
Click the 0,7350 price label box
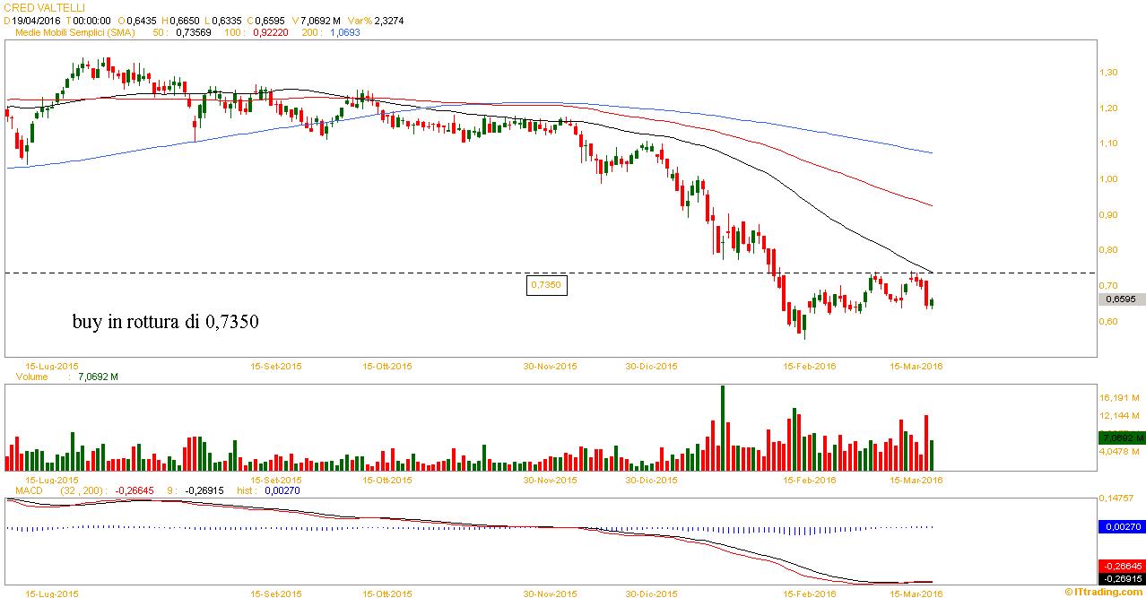coord(546,284)
